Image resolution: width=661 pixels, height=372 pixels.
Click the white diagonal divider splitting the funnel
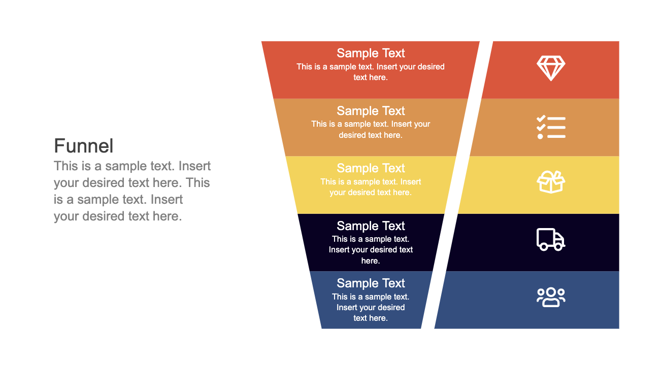(x=457, y=185)
